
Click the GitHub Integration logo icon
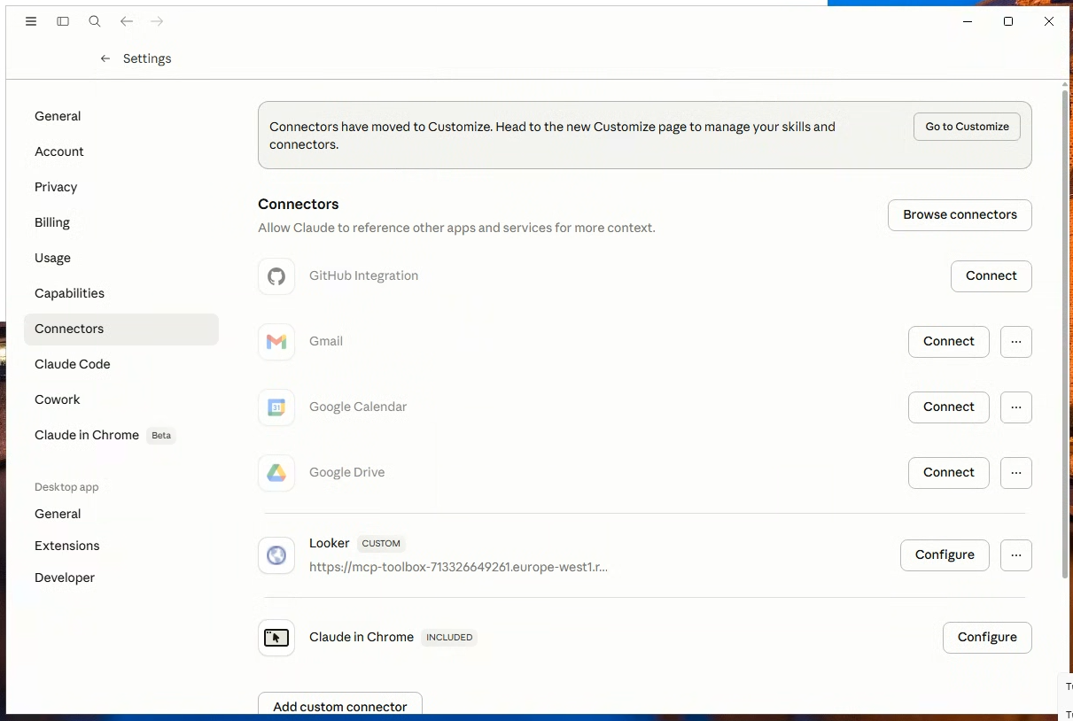[x=276, y=276]
